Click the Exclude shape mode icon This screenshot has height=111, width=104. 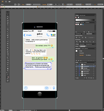tap(86, 37)
